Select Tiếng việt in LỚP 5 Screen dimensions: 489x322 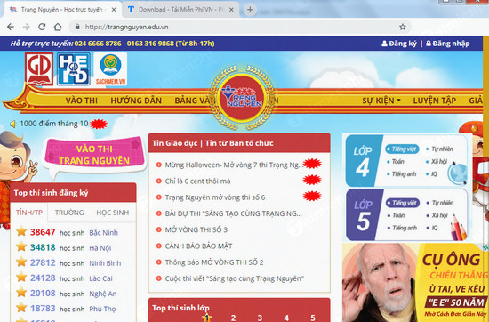(403, 203)
